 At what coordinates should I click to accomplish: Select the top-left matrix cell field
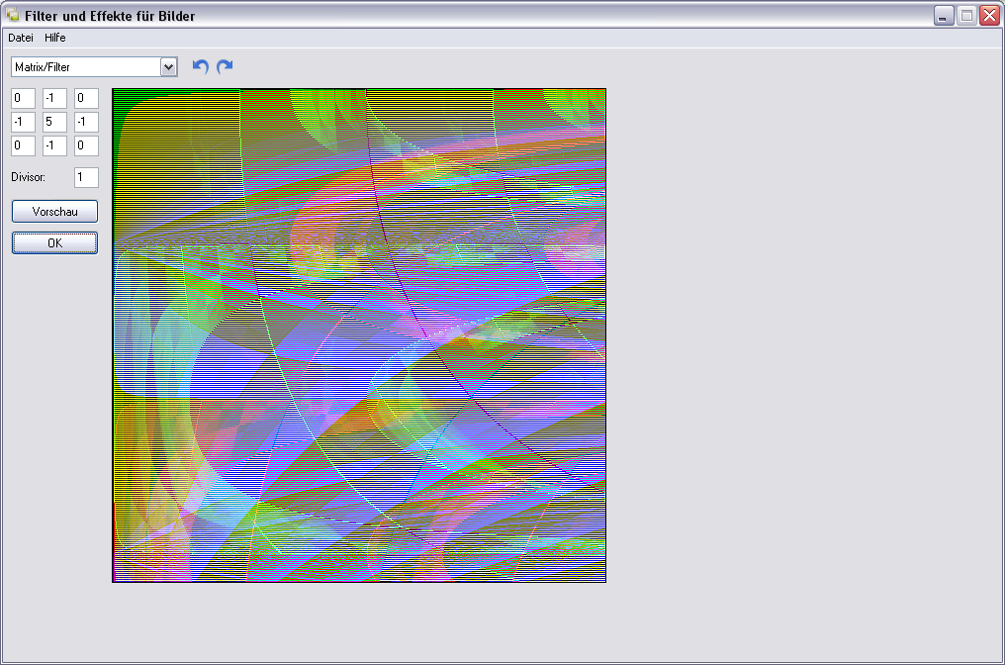[x=23, y=98]
